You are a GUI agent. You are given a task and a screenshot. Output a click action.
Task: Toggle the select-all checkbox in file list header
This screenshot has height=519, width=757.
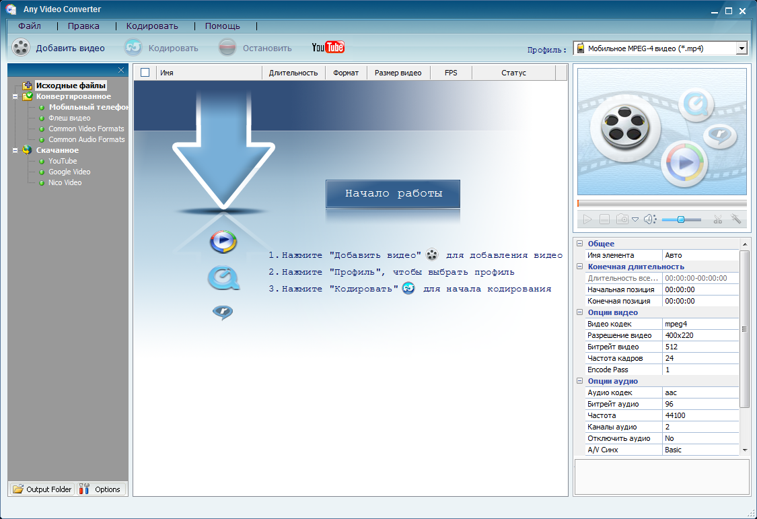(x=145, y=73)
